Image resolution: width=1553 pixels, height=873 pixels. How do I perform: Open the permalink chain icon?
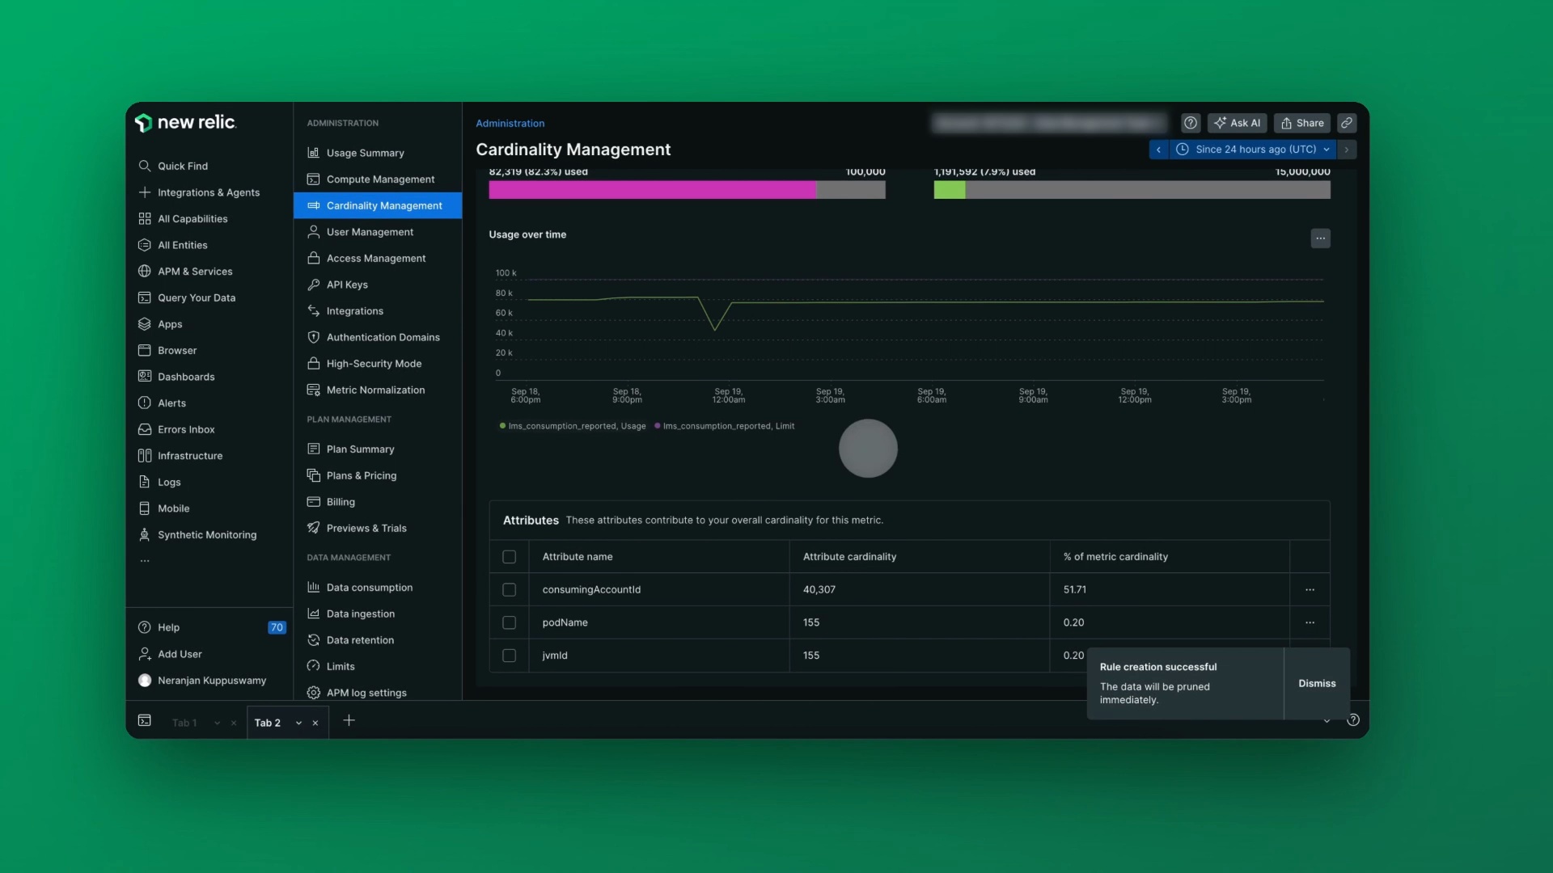tap(1347, 123)
